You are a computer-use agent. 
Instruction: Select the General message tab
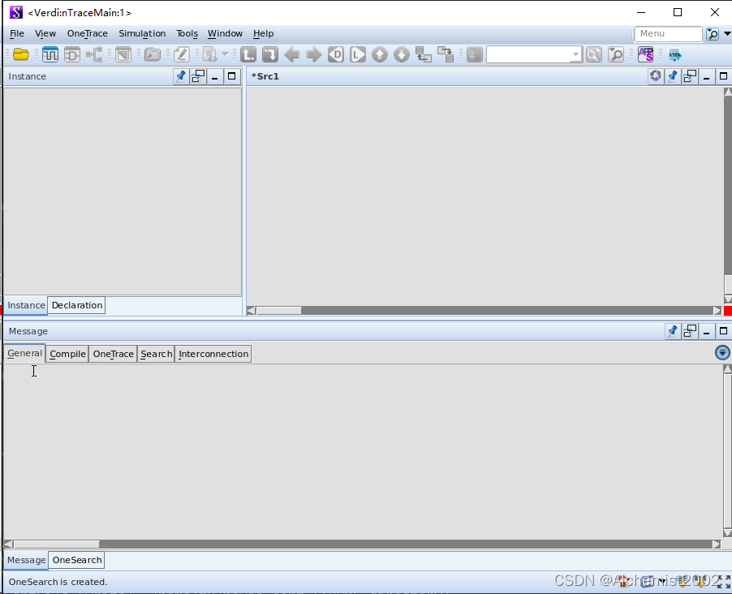tap(24, 354)
